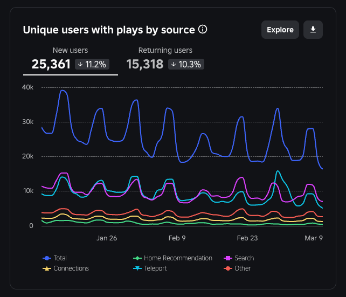This screenshot has width=346, height=297.
Task: Click the red Other legend circle marker
Action: click(x=228, y=268)
